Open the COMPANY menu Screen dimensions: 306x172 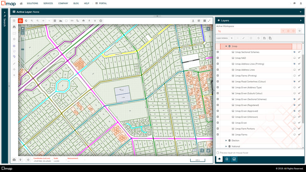point(63,3)
